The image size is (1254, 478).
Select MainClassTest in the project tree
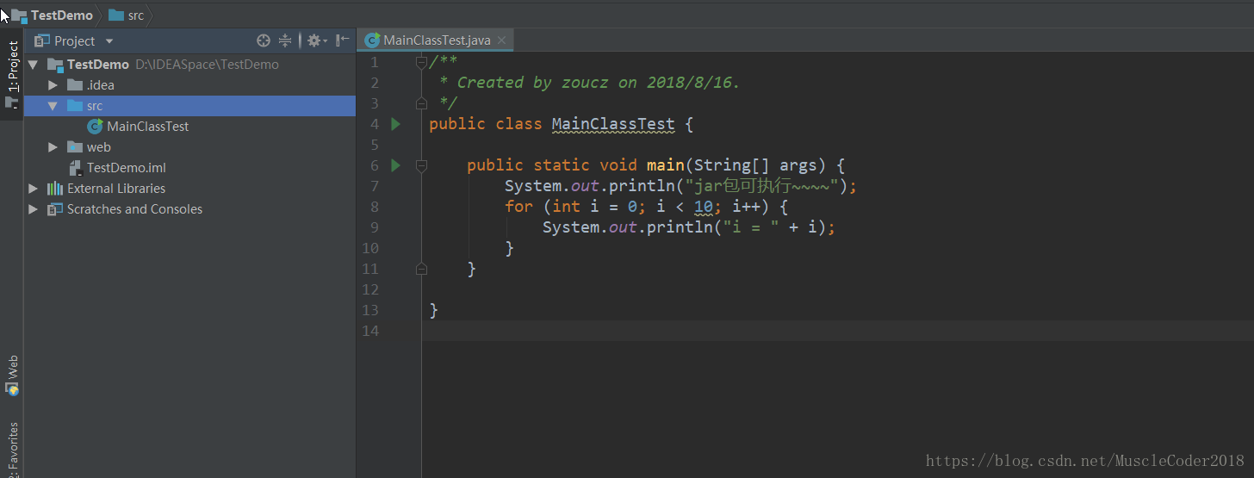pos(147,127)
